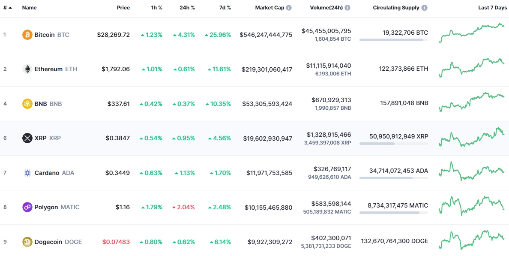Click Ethereum price $1,792.06

pos(116,69)
